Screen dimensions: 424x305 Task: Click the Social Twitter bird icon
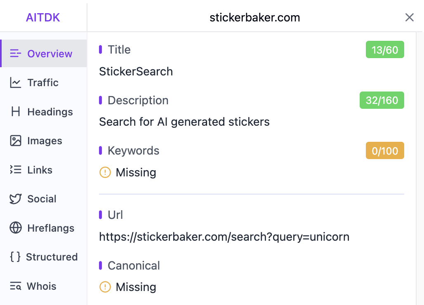click(x=16, y=199)
